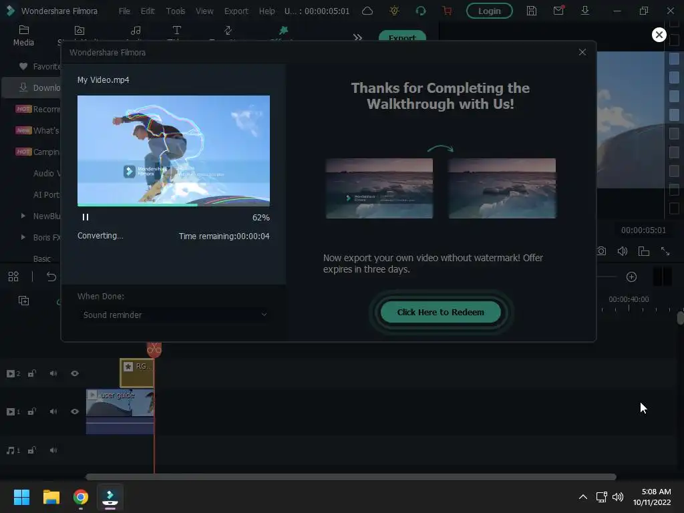
Task: Click the Login button
Action: 490,11
